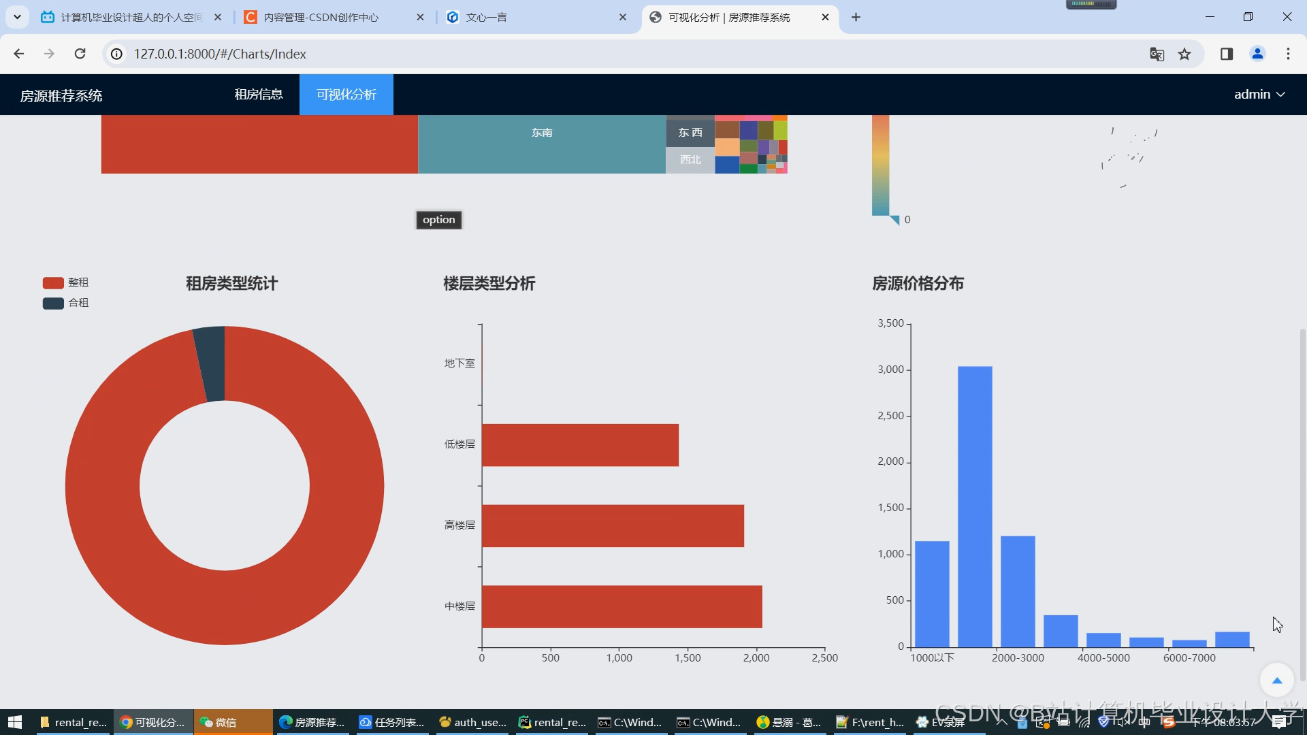This screenshot has height=735, width=1307.
Task: Open a new browser tab
Action: [856, 17]
